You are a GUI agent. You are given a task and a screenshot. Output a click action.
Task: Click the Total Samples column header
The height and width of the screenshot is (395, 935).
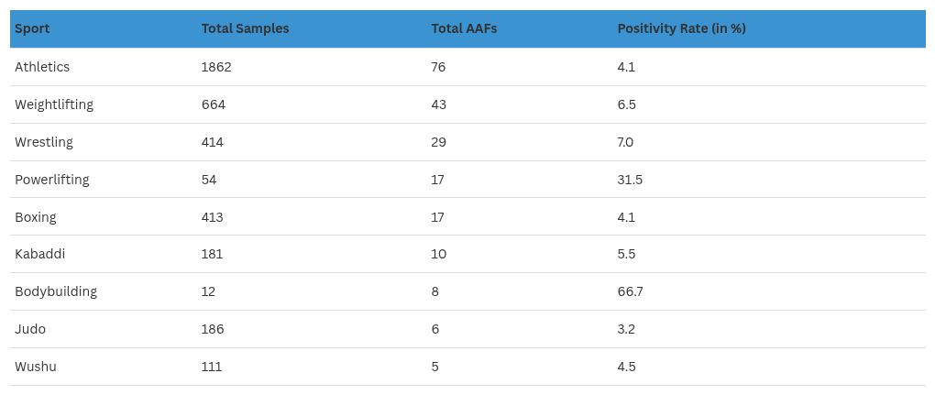(x=245, y=28)
